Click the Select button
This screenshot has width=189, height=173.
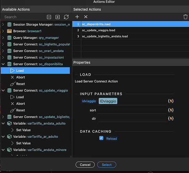[107, 165]
